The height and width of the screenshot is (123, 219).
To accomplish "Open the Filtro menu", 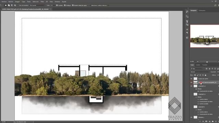I will 42,2.
